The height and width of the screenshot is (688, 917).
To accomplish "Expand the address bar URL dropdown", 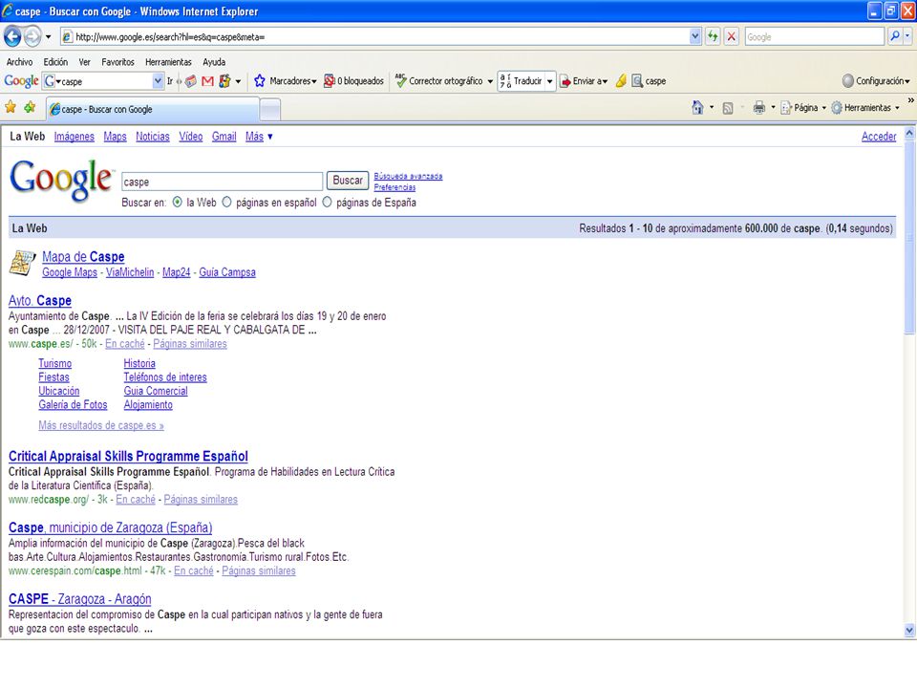I will point(694,37).
